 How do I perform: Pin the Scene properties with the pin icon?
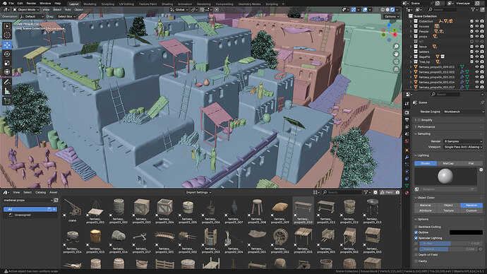pyautogui.click(x=482, y=102)
